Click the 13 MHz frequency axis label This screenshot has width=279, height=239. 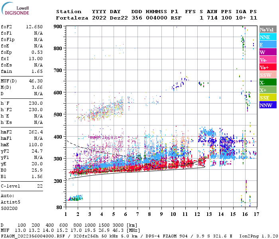[x=209, y=214]
